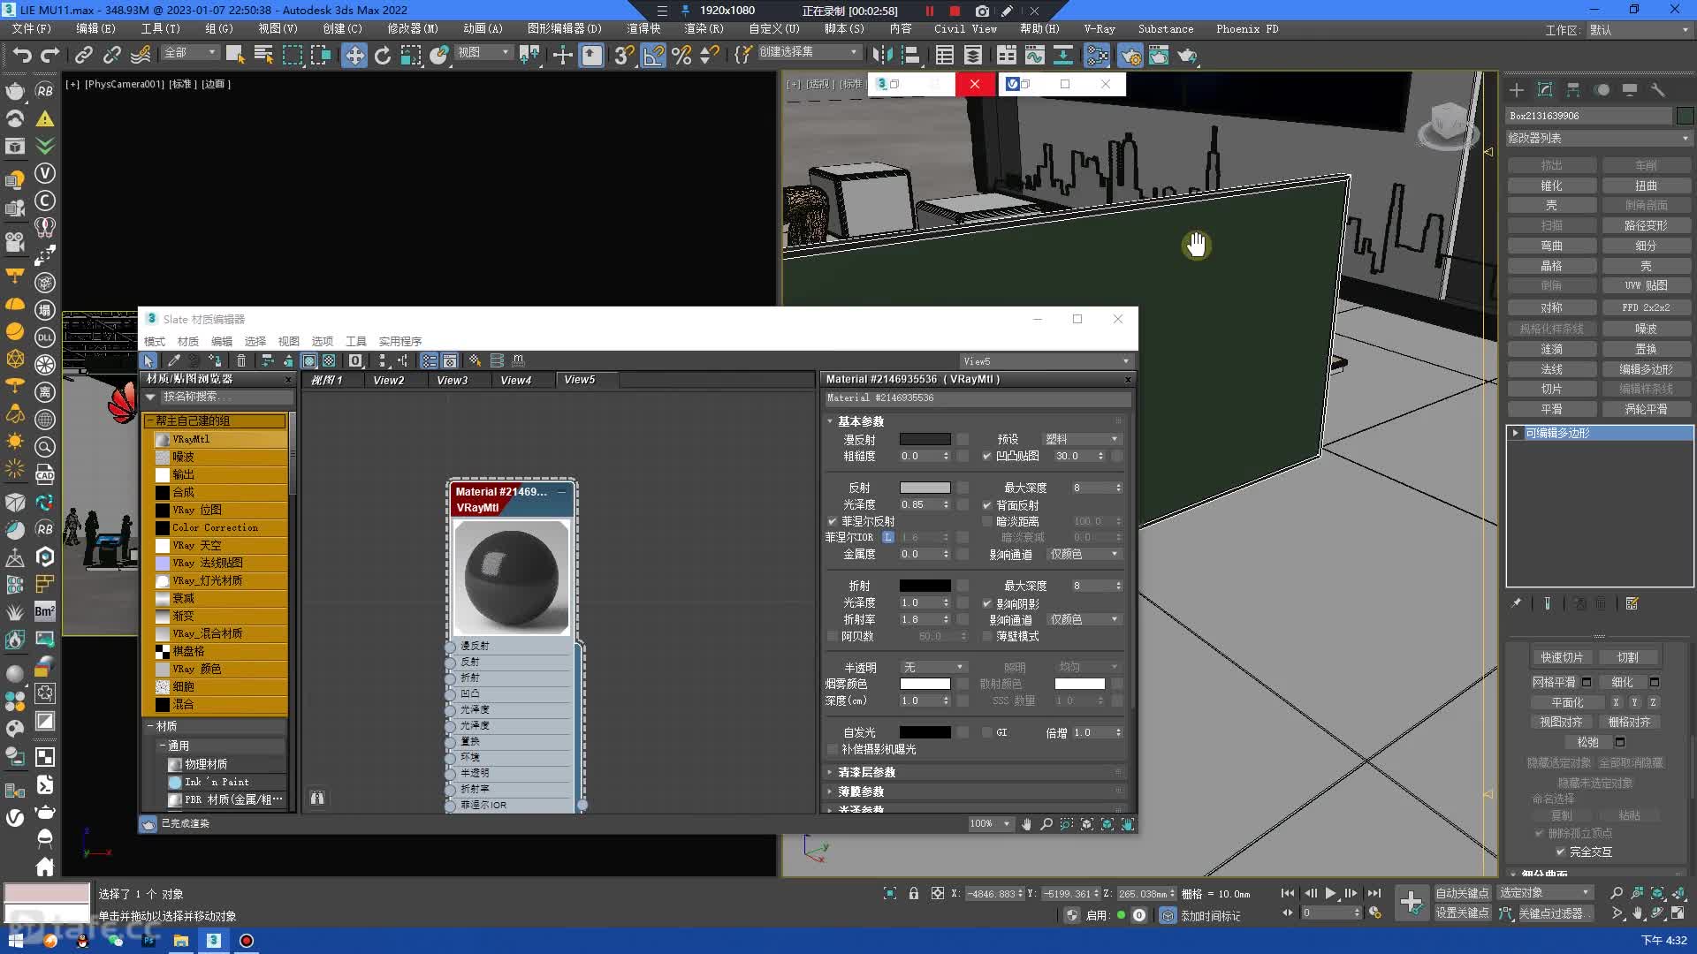The width and height of the screenshot is (1697, 954).
Task: Toggle Show Background in Preview icon
Action: coord(329,360)
